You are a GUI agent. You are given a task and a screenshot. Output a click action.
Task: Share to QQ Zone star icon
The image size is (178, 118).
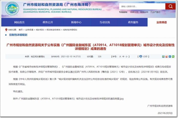[x=163, y=57]
